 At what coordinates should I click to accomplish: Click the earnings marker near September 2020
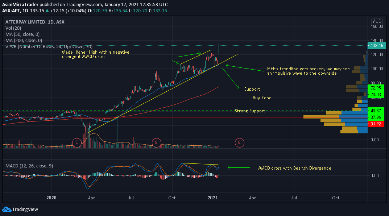[x=156, y=142]
